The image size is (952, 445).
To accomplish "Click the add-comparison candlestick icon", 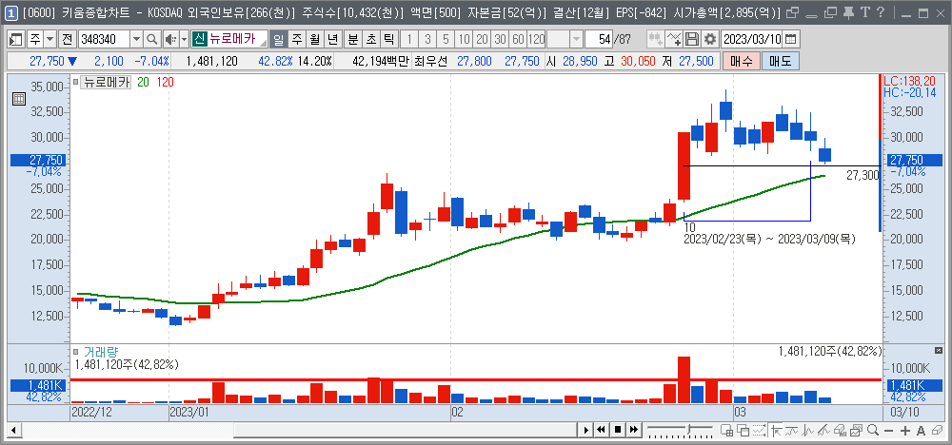I will (655, 39).
